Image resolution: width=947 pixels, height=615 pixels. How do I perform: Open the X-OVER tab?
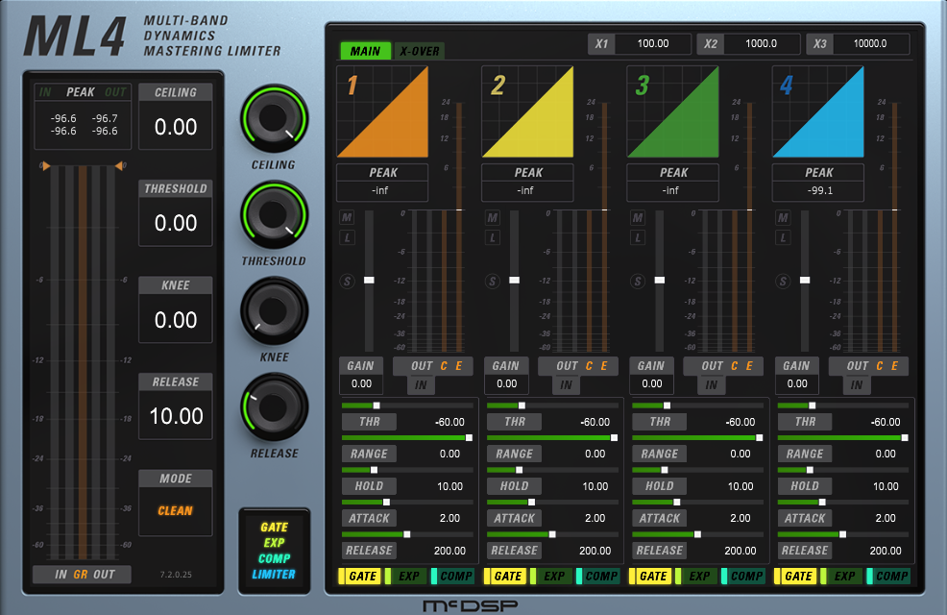[x=420, y=51]
